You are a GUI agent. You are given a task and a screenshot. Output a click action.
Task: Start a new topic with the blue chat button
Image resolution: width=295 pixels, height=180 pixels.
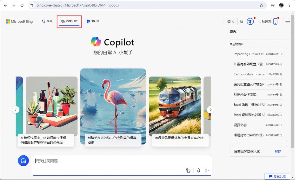23,161
